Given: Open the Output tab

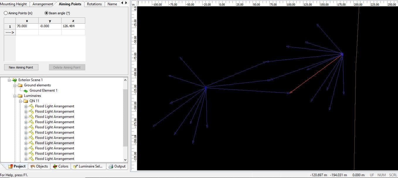Looking at the screenshot, I should [117, 166].
